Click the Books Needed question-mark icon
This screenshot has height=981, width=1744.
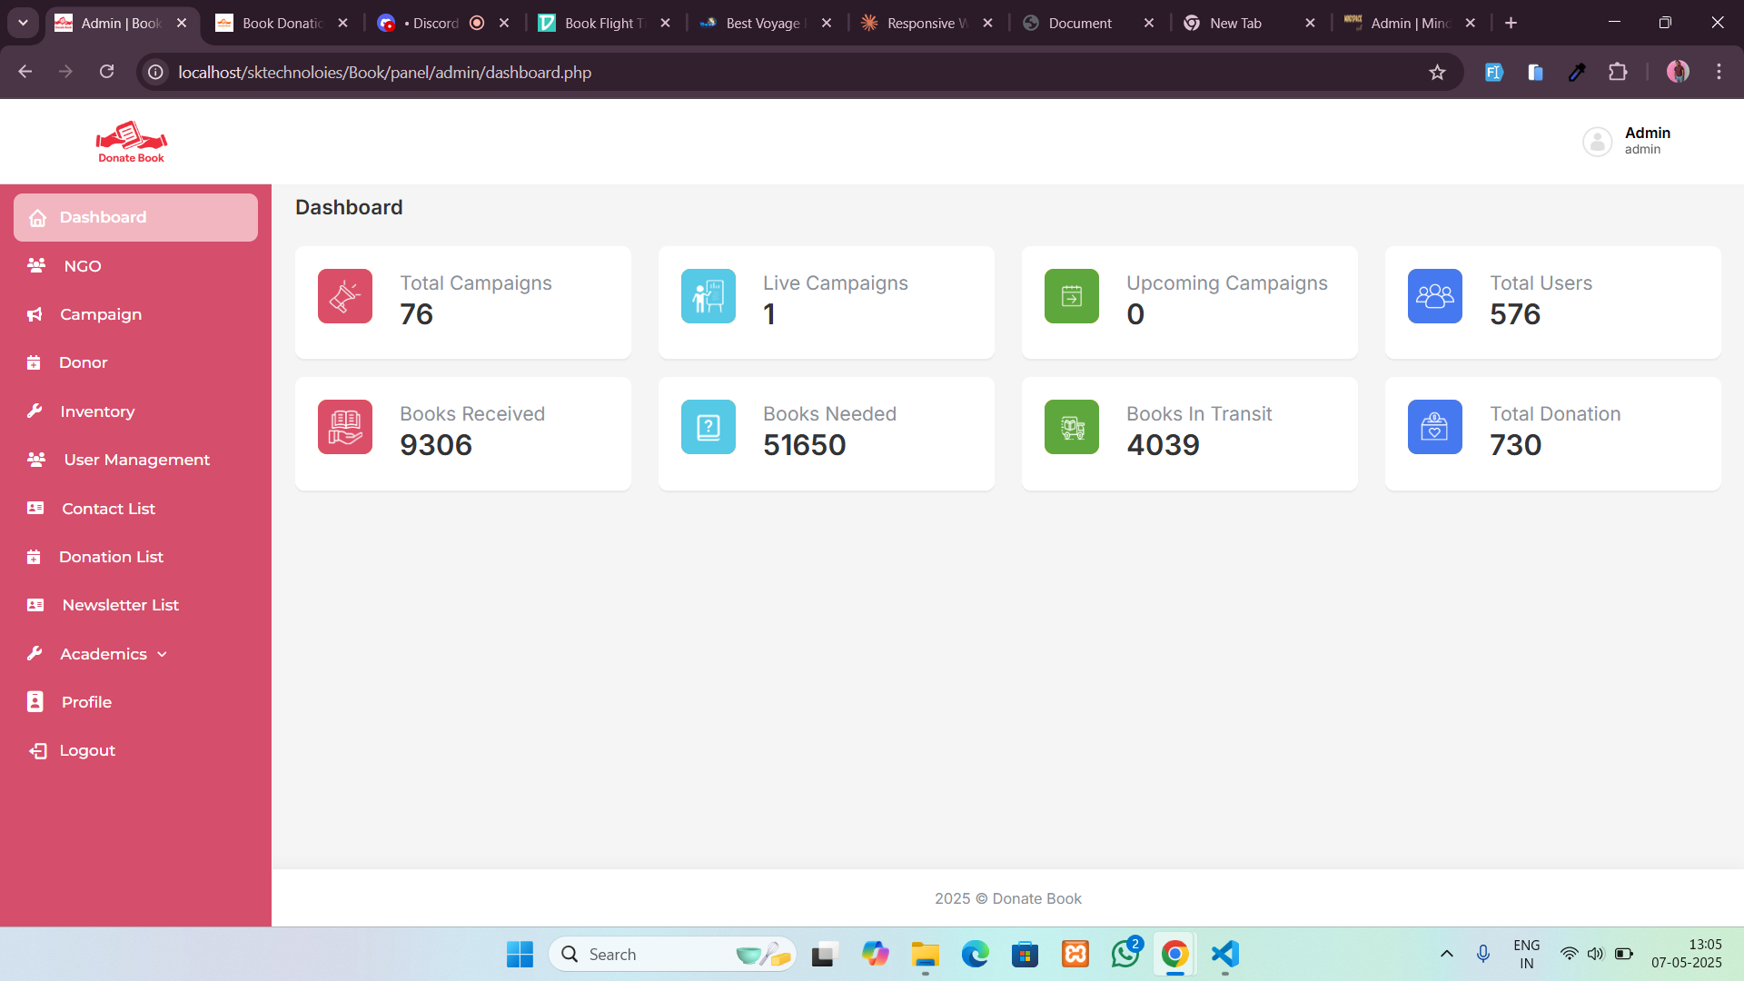click(x=708, y=427)
